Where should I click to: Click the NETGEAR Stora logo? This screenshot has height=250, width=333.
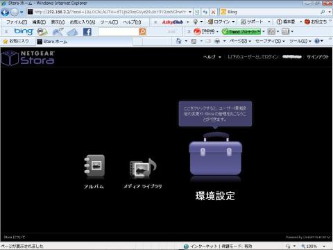[x=28, y=58]
